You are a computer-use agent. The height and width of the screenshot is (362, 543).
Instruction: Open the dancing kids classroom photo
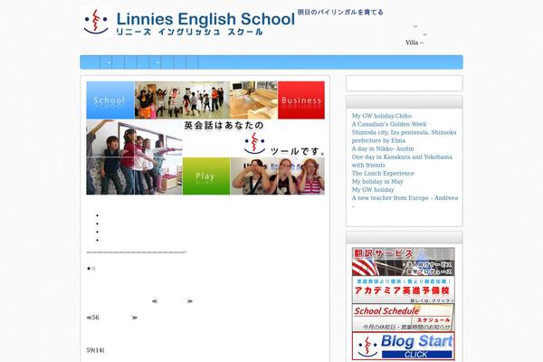point(182,100)
